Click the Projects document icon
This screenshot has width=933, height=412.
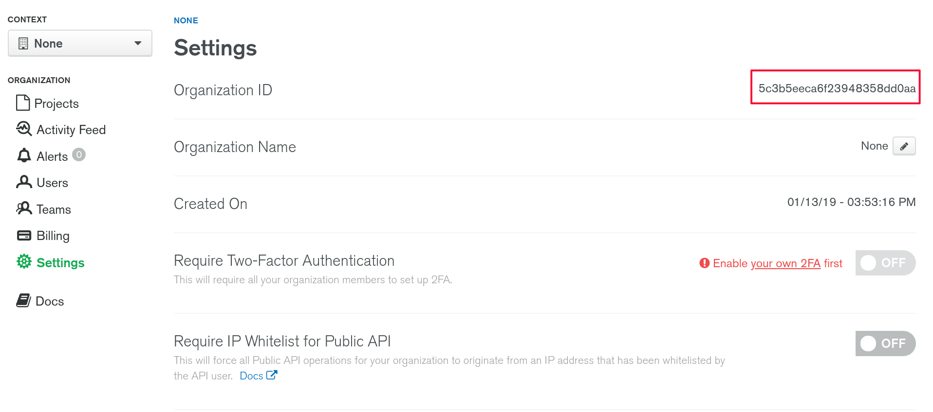pos(23,103)
